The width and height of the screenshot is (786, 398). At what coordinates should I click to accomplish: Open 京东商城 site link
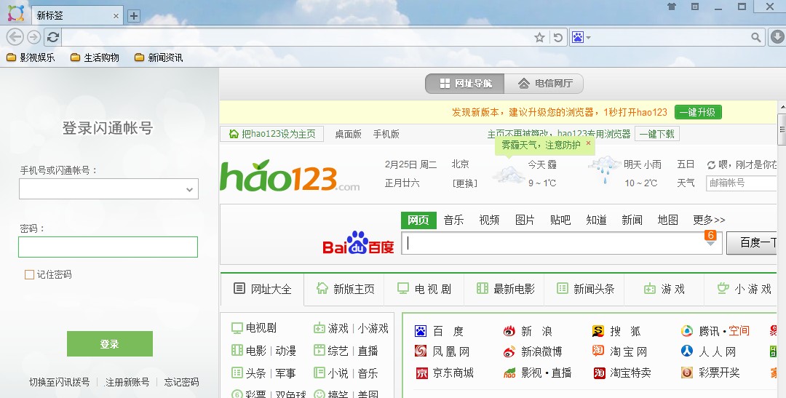pyautogui.click(x=445, y=373)
